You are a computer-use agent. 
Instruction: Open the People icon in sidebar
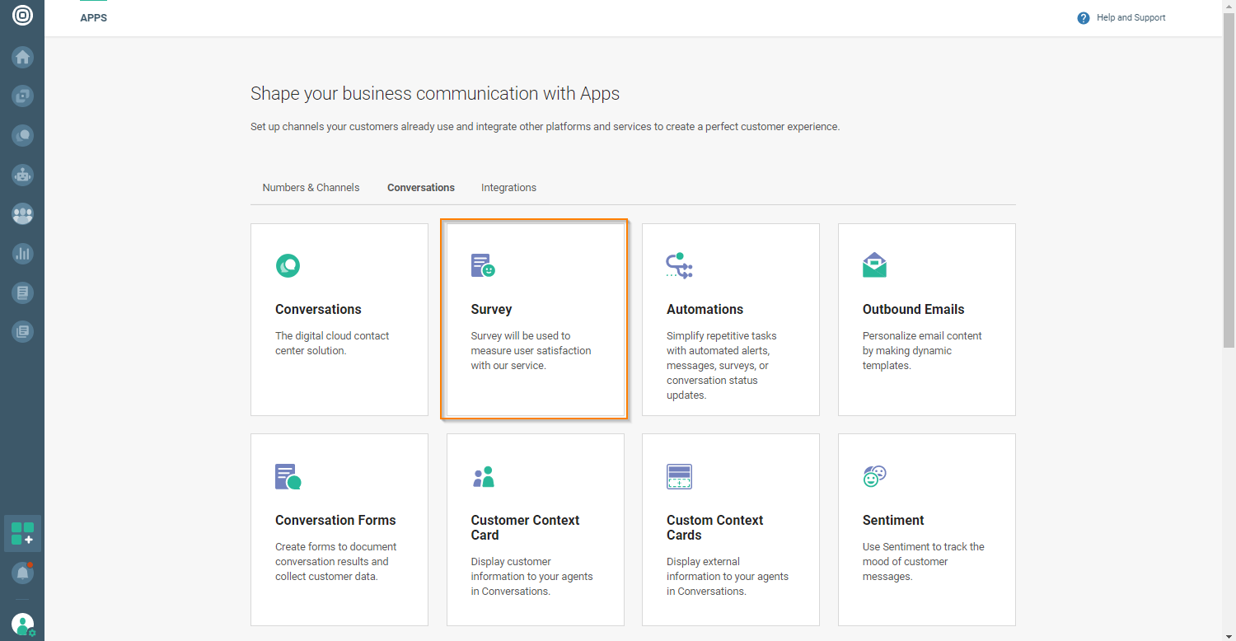22,214
